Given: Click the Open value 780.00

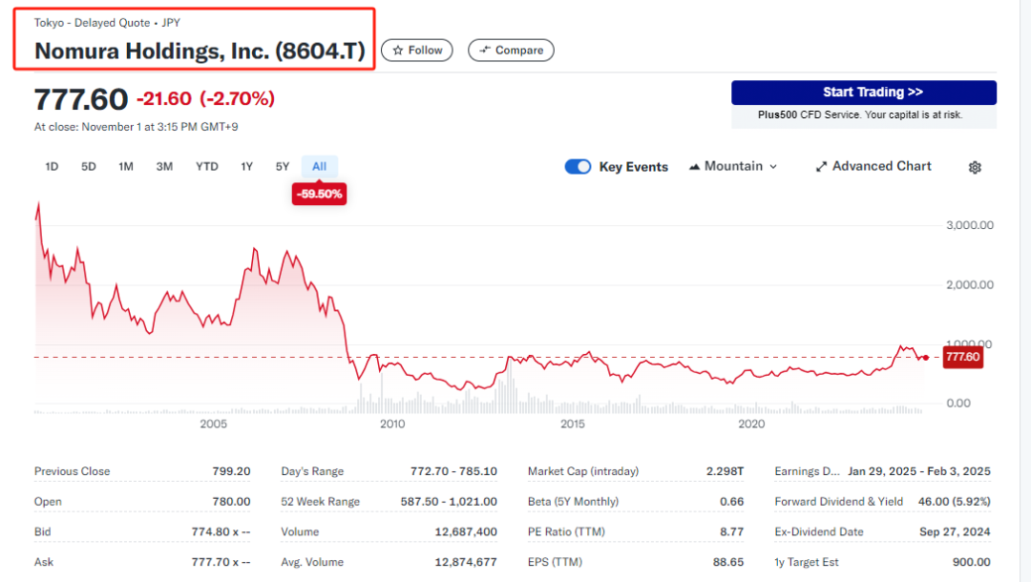Looking at the screenshot, I should [231, 501].
